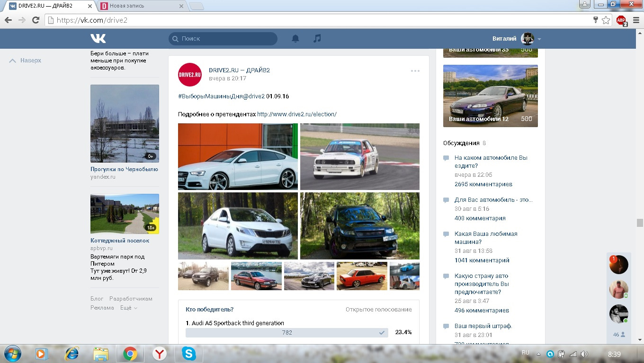Open the Обсуждения discussions section
This screenshot has height=363, width=644.
tap(461, 143)
